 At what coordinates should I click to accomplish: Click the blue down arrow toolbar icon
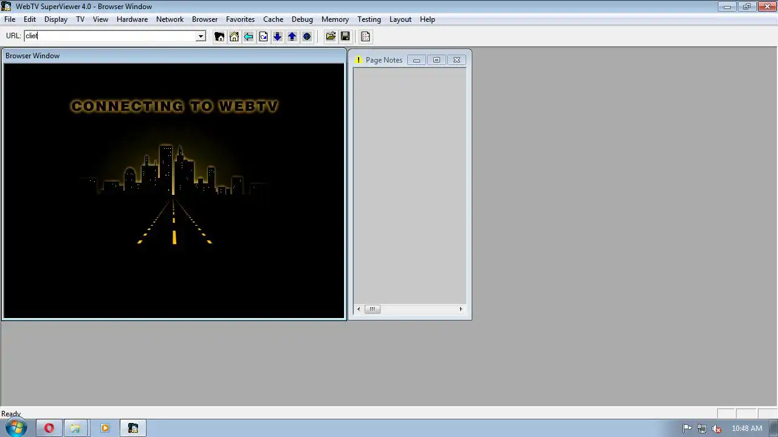(x=278, y=36)
